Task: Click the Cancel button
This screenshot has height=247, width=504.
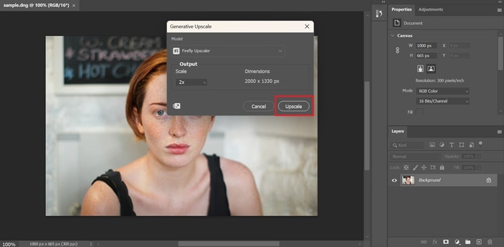Action: 258,106
